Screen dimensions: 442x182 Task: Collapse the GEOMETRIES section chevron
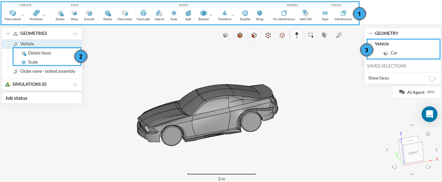tap(8, 34)
